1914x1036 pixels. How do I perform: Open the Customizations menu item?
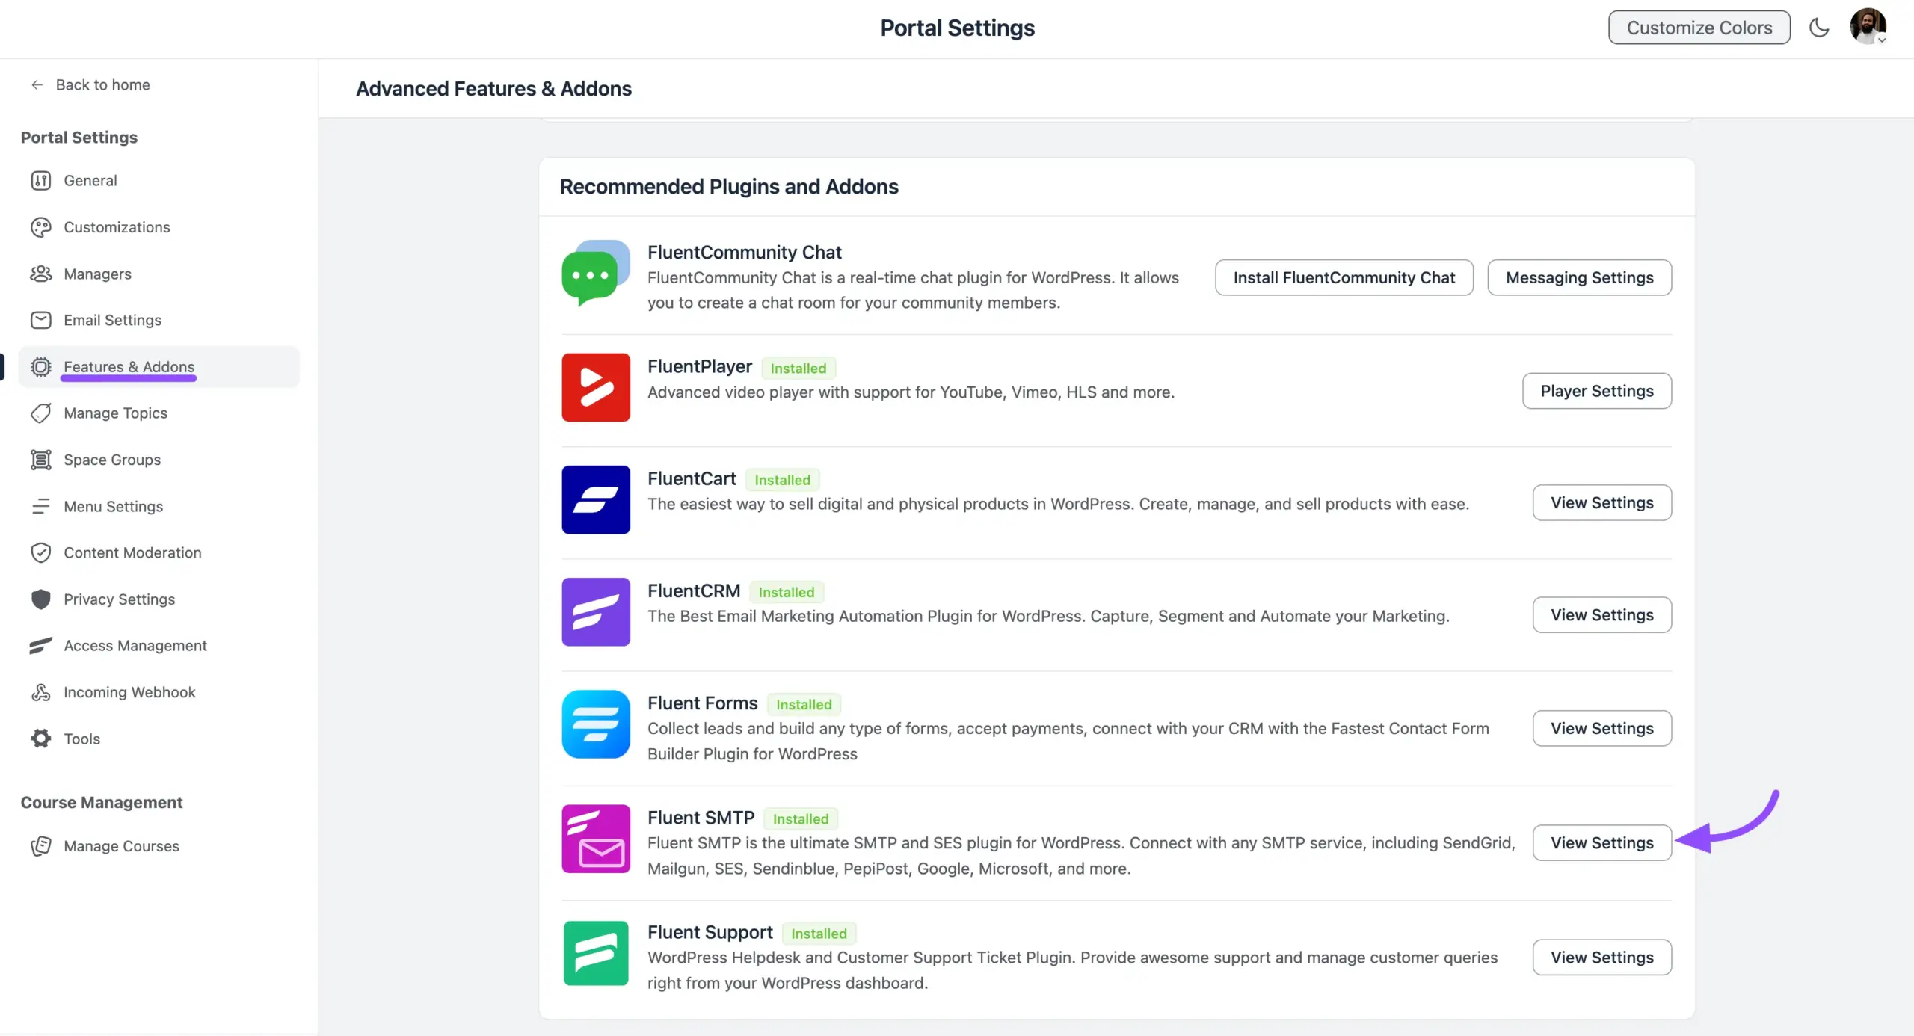tap(159, 227)
